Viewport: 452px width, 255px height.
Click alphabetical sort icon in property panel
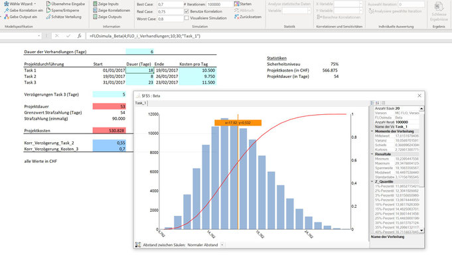point(377,103)
